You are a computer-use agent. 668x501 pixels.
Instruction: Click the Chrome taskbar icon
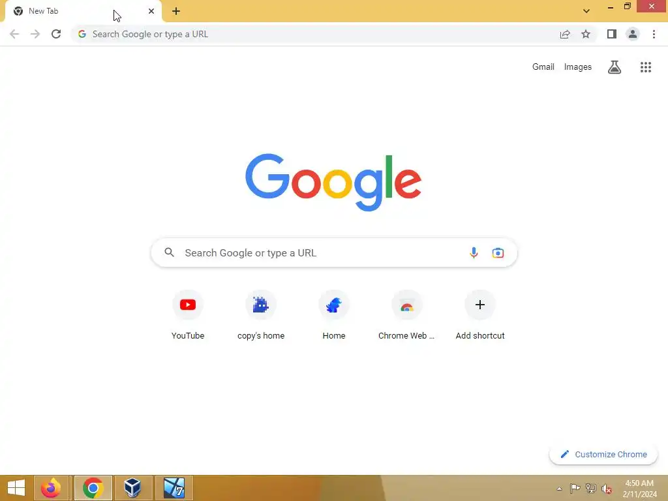93,488
